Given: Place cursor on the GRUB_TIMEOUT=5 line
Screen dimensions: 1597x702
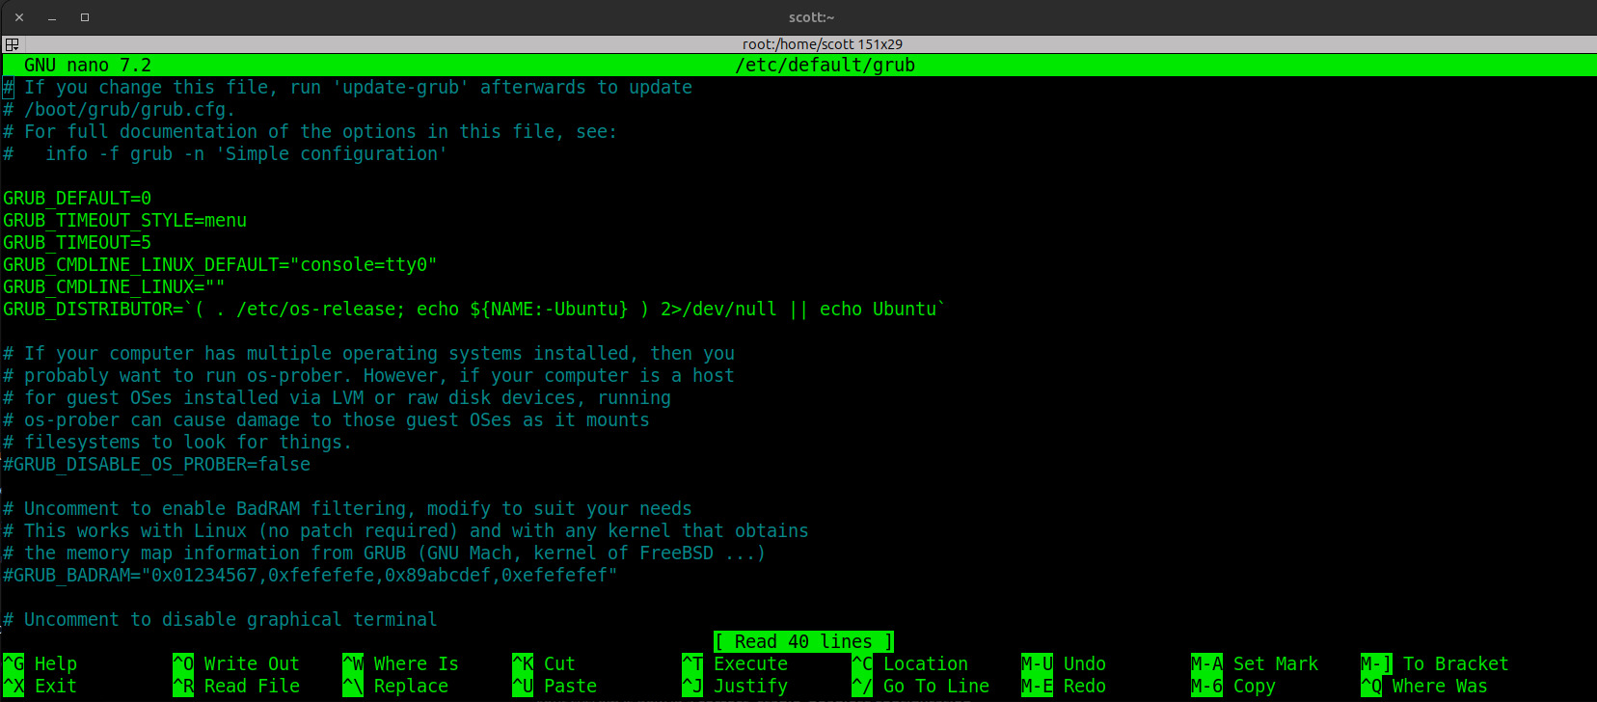Looking at the screenshot, I should (x=77, y=242).
